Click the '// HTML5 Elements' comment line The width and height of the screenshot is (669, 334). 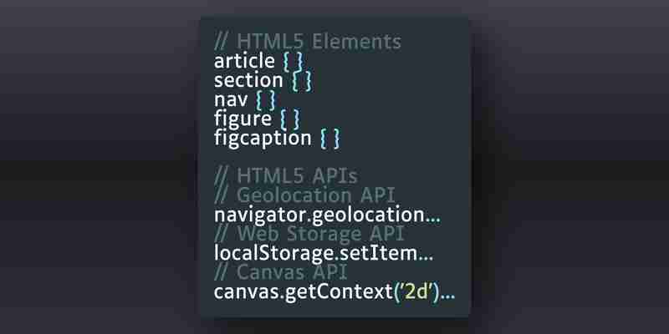308,42
